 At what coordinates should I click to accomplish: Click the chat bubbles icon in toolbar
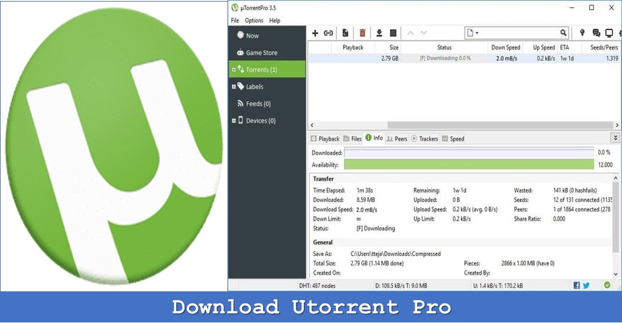pyautogui.click(x=596, y=33)
